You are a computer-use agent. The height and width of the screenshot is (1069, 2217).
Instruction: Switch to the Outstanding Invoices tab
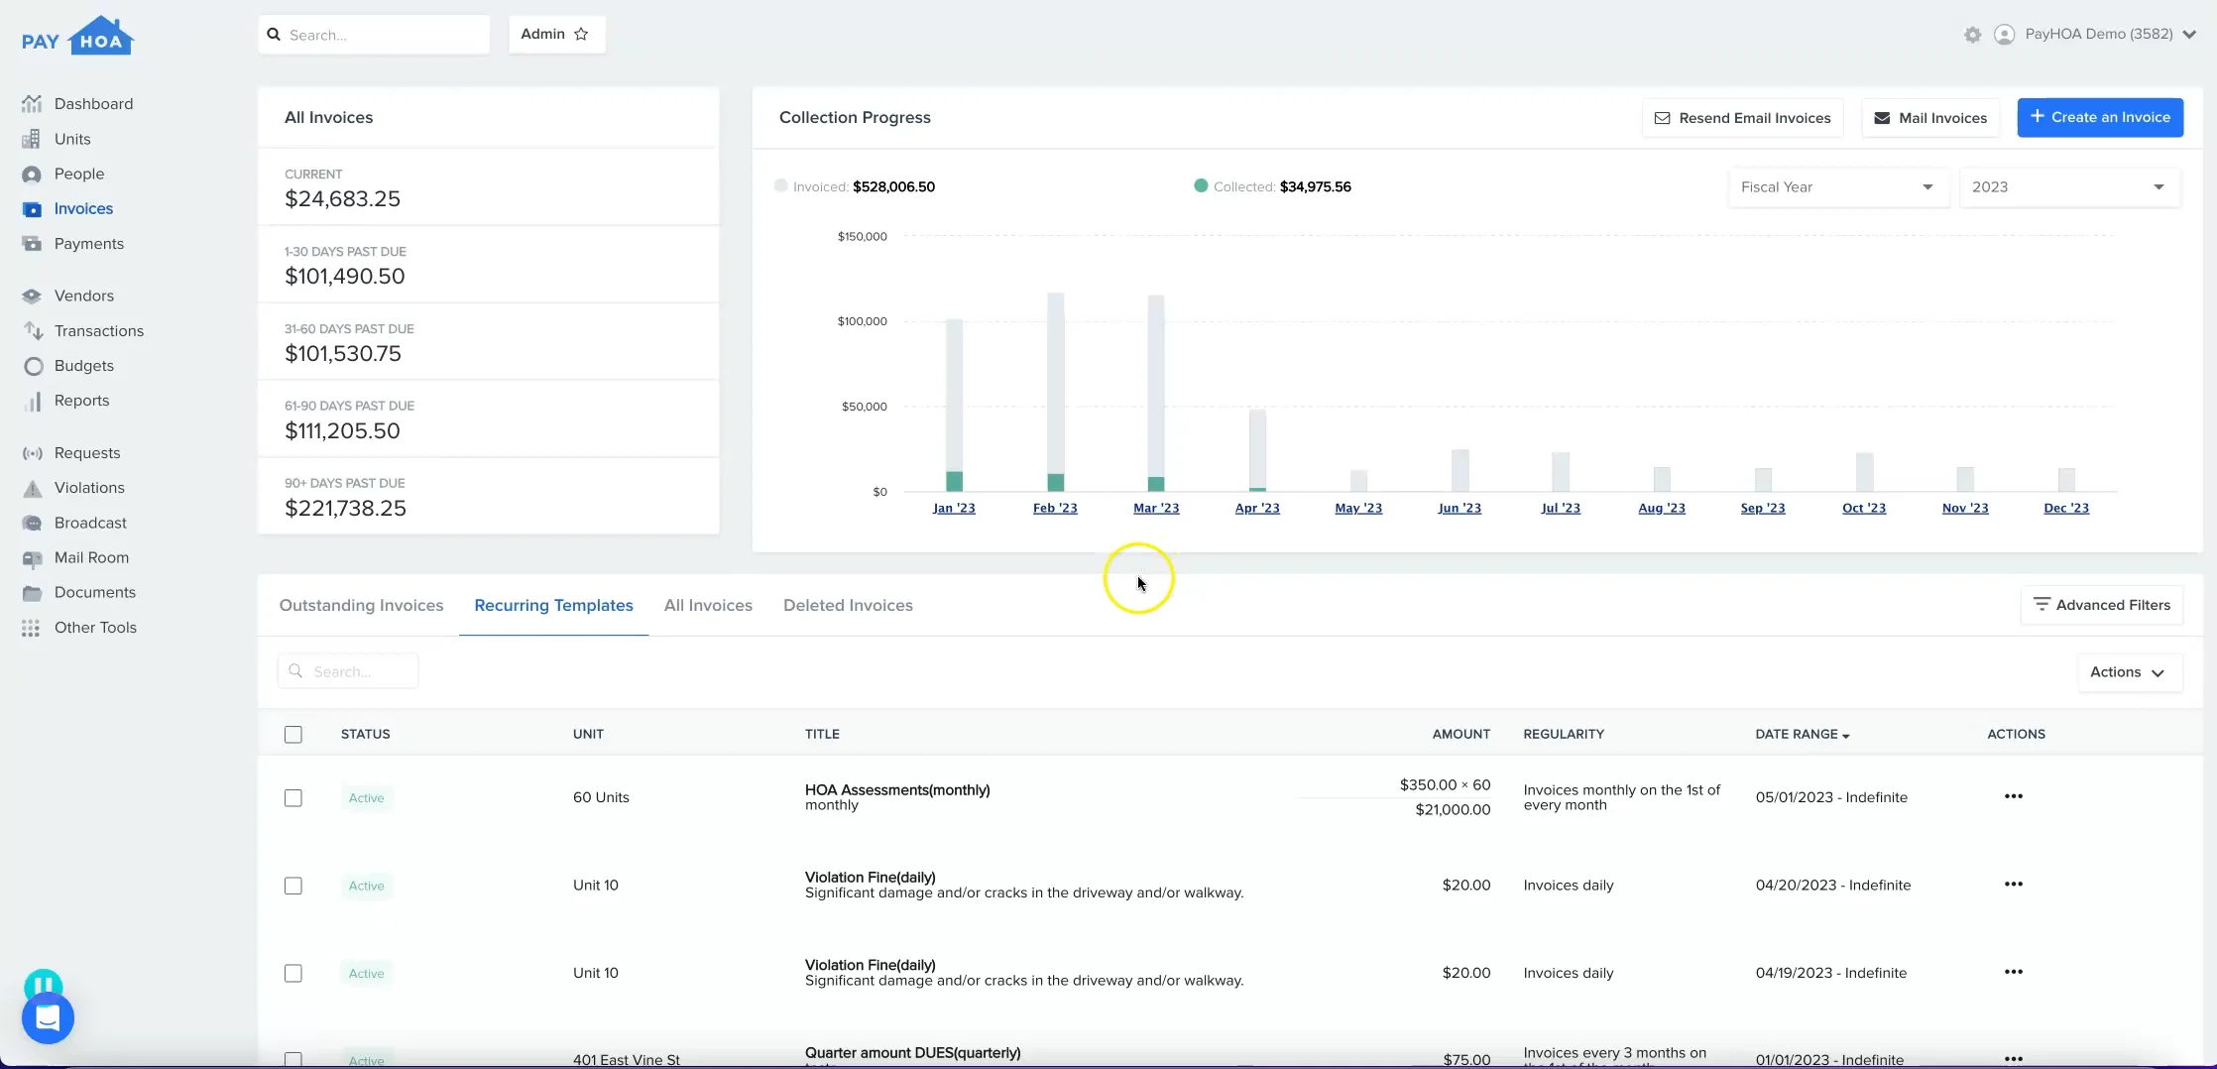pyautogui.click(x=361, y=606)
